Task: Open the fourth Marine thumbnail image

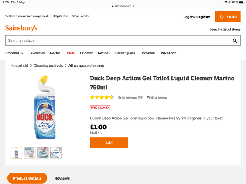Action: tap(56, 153)
